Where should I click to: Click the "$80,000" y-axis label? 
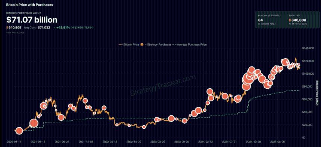coord(308,86)
